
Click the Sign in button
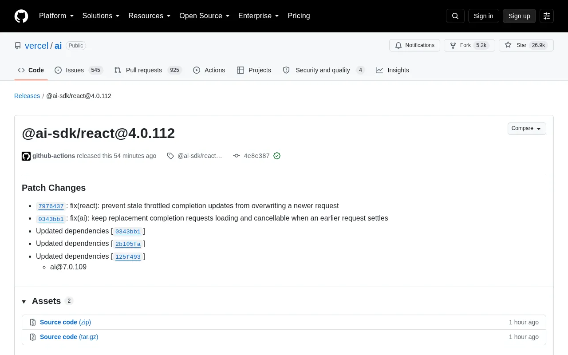click(483, 16)
